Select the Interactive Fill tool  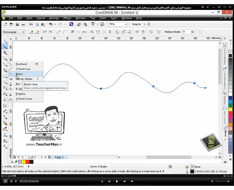click(x=5, y=147)
